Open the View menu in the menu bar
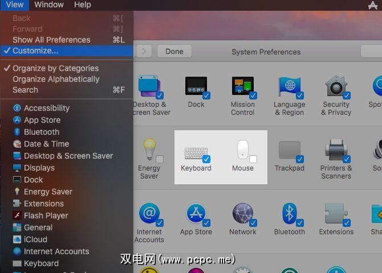Viewport: 382px width, 273px height. [x=15, y=5]
